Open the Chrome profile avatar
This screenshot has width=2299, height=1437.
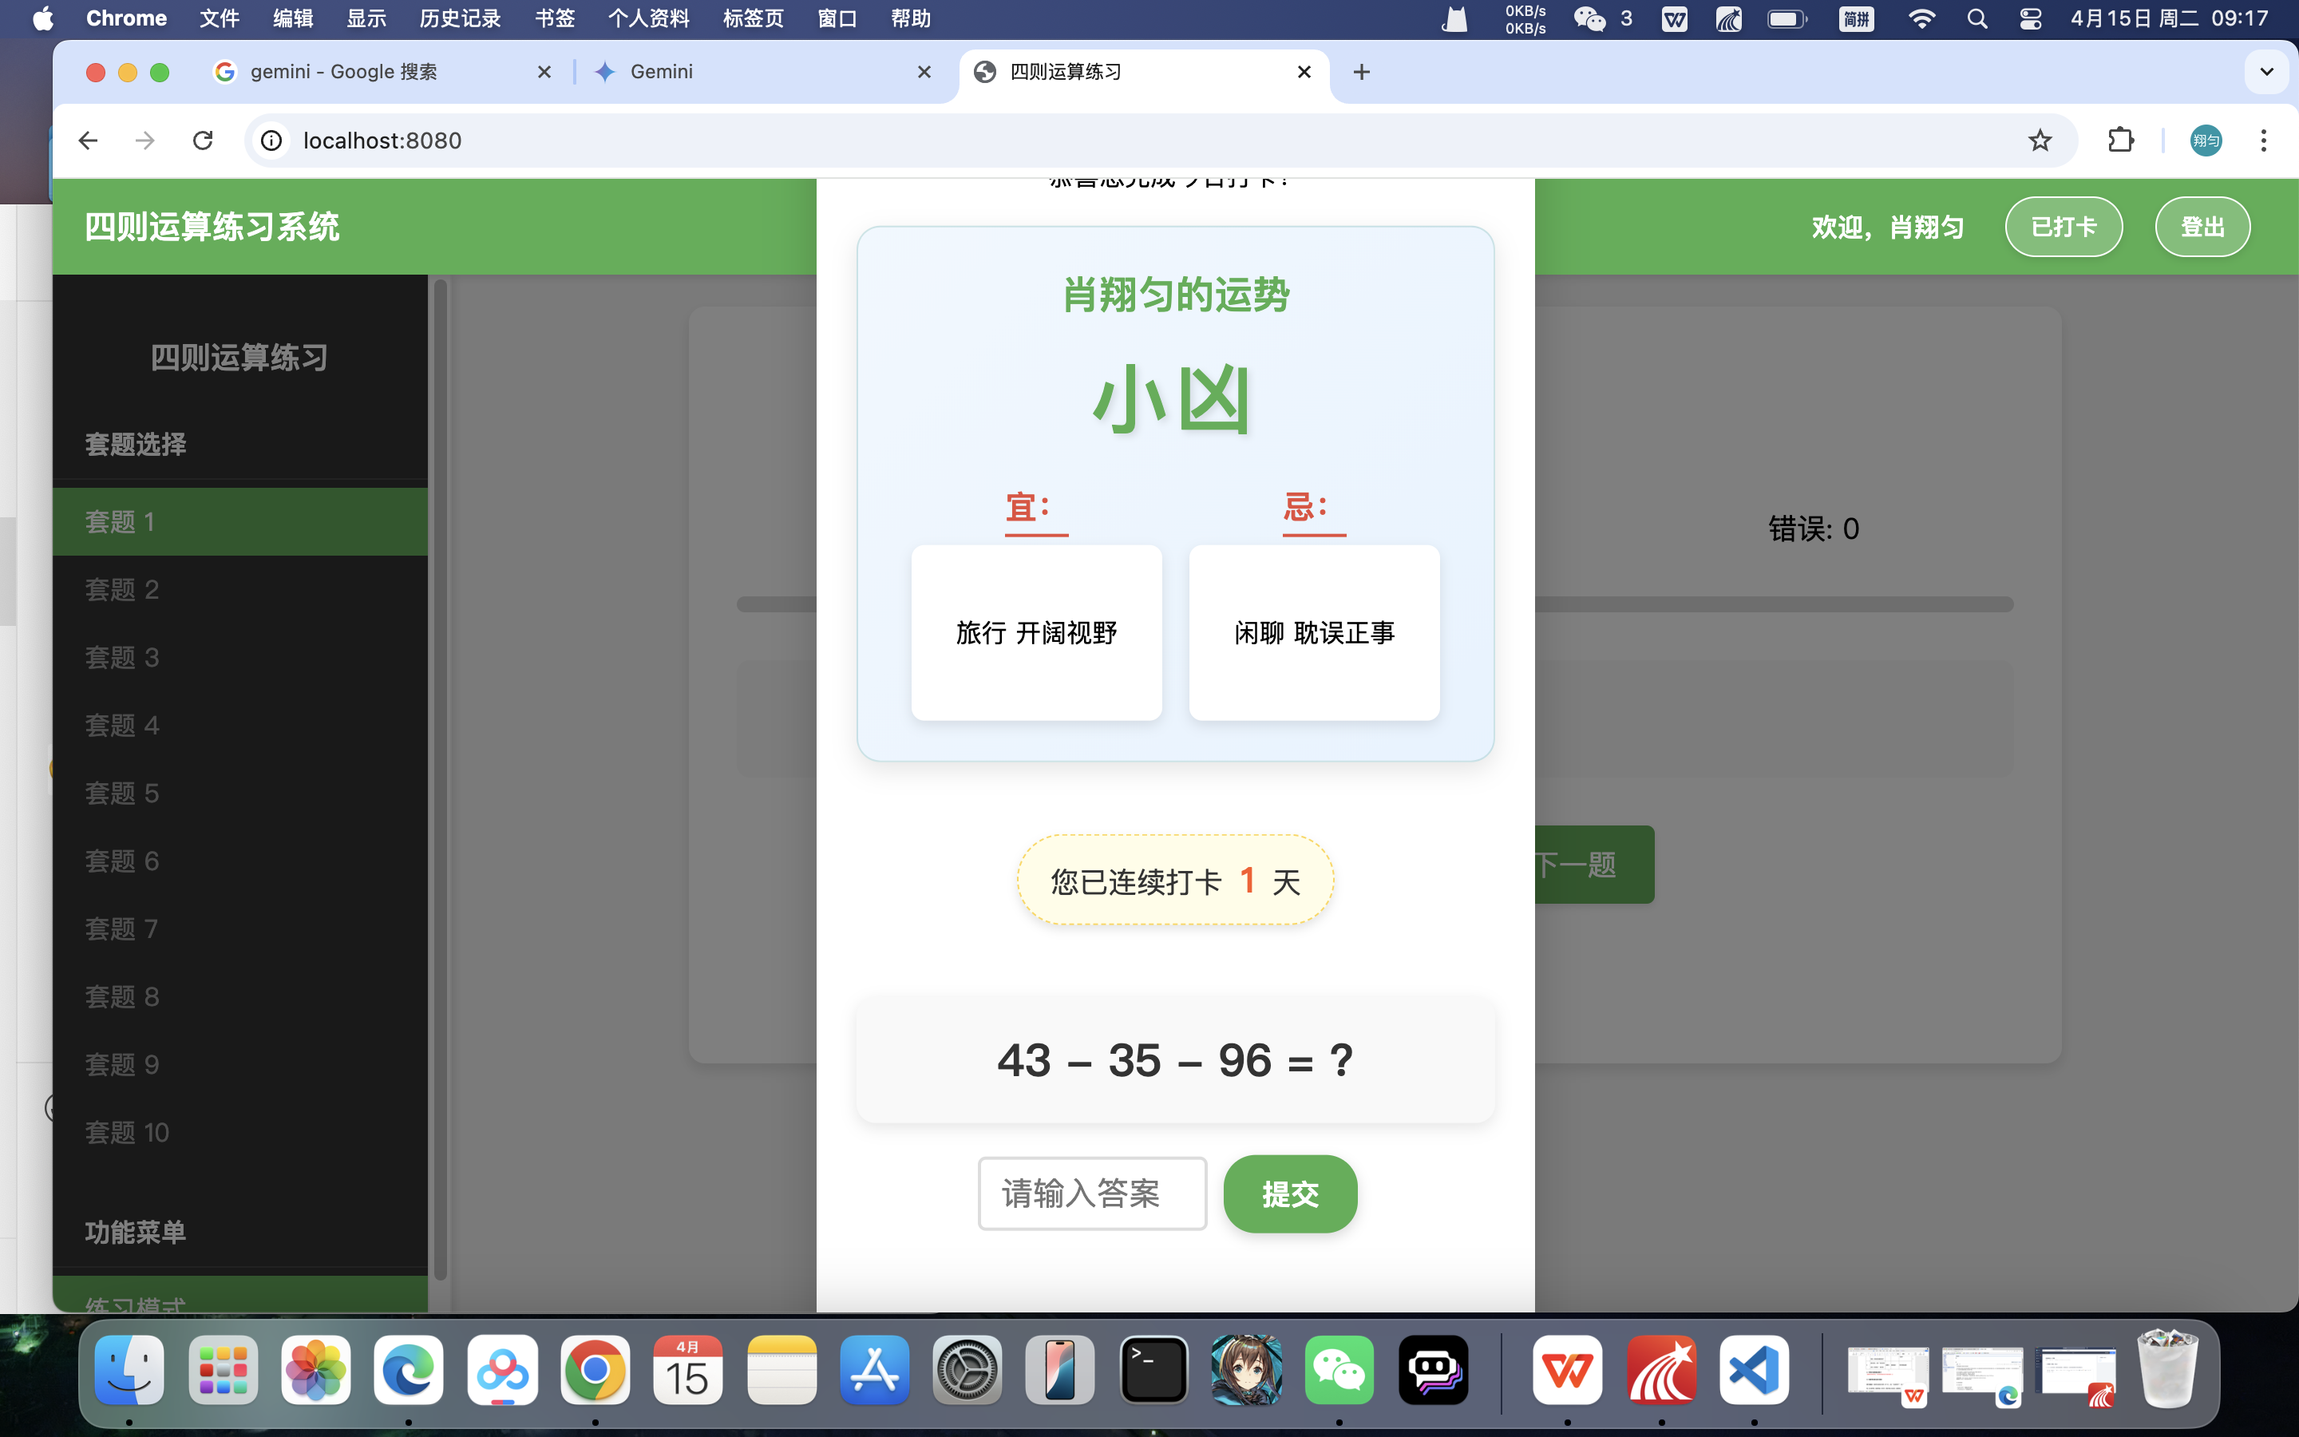tap(2206, 141)
